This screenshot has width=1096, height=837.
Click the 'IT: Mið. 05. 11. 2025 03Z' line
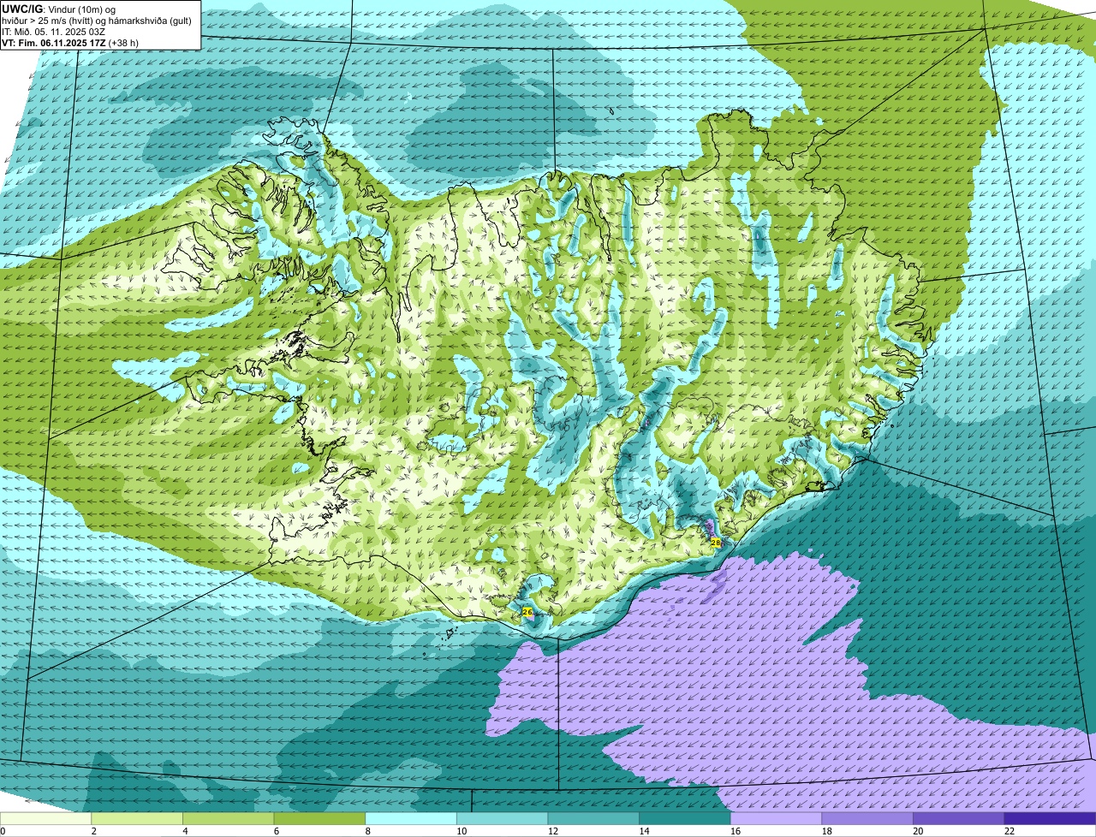[x=54, y=32]
